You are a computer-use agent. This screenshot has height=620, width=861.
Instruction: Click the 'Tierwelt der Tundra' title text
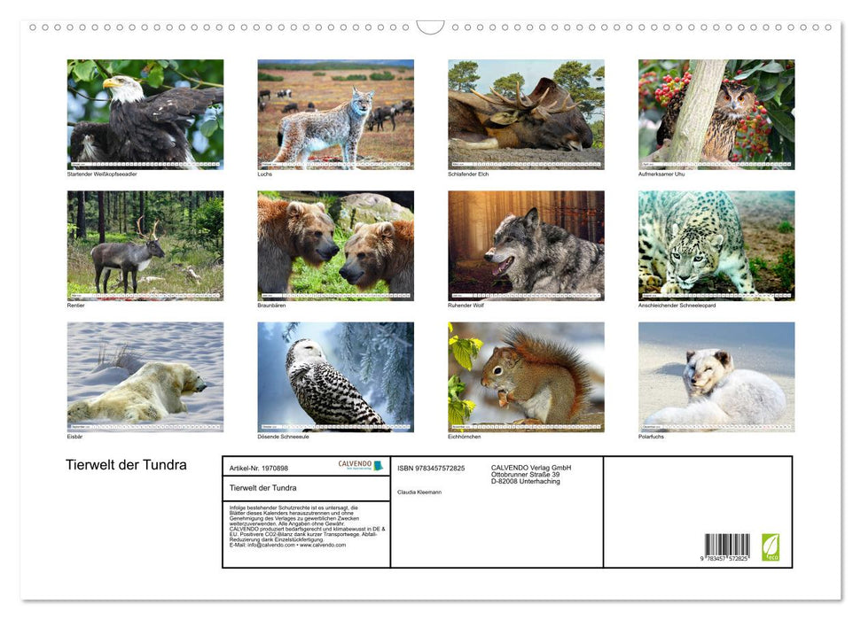point(125,464)
